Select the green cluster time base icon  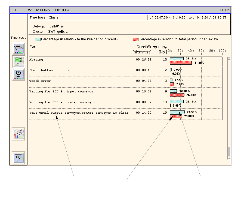pos(18,61)
